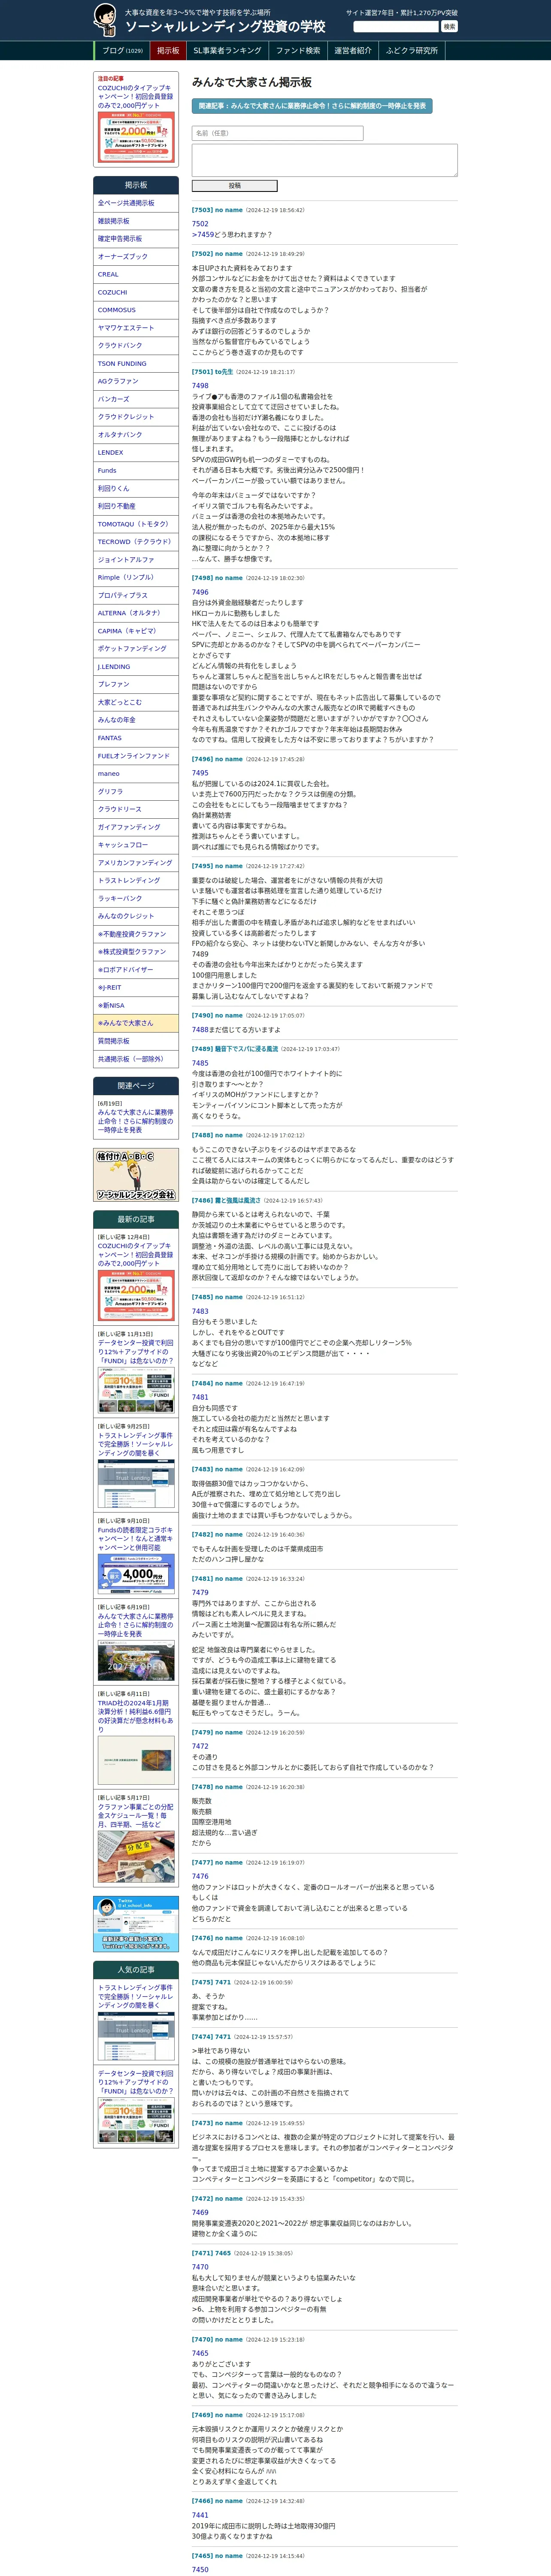Screen dimensions: 551x2576
Task: Click the 格付けA・B・C ソーシャルレンディング会社 banner
Action: [x=136, y=1175]
